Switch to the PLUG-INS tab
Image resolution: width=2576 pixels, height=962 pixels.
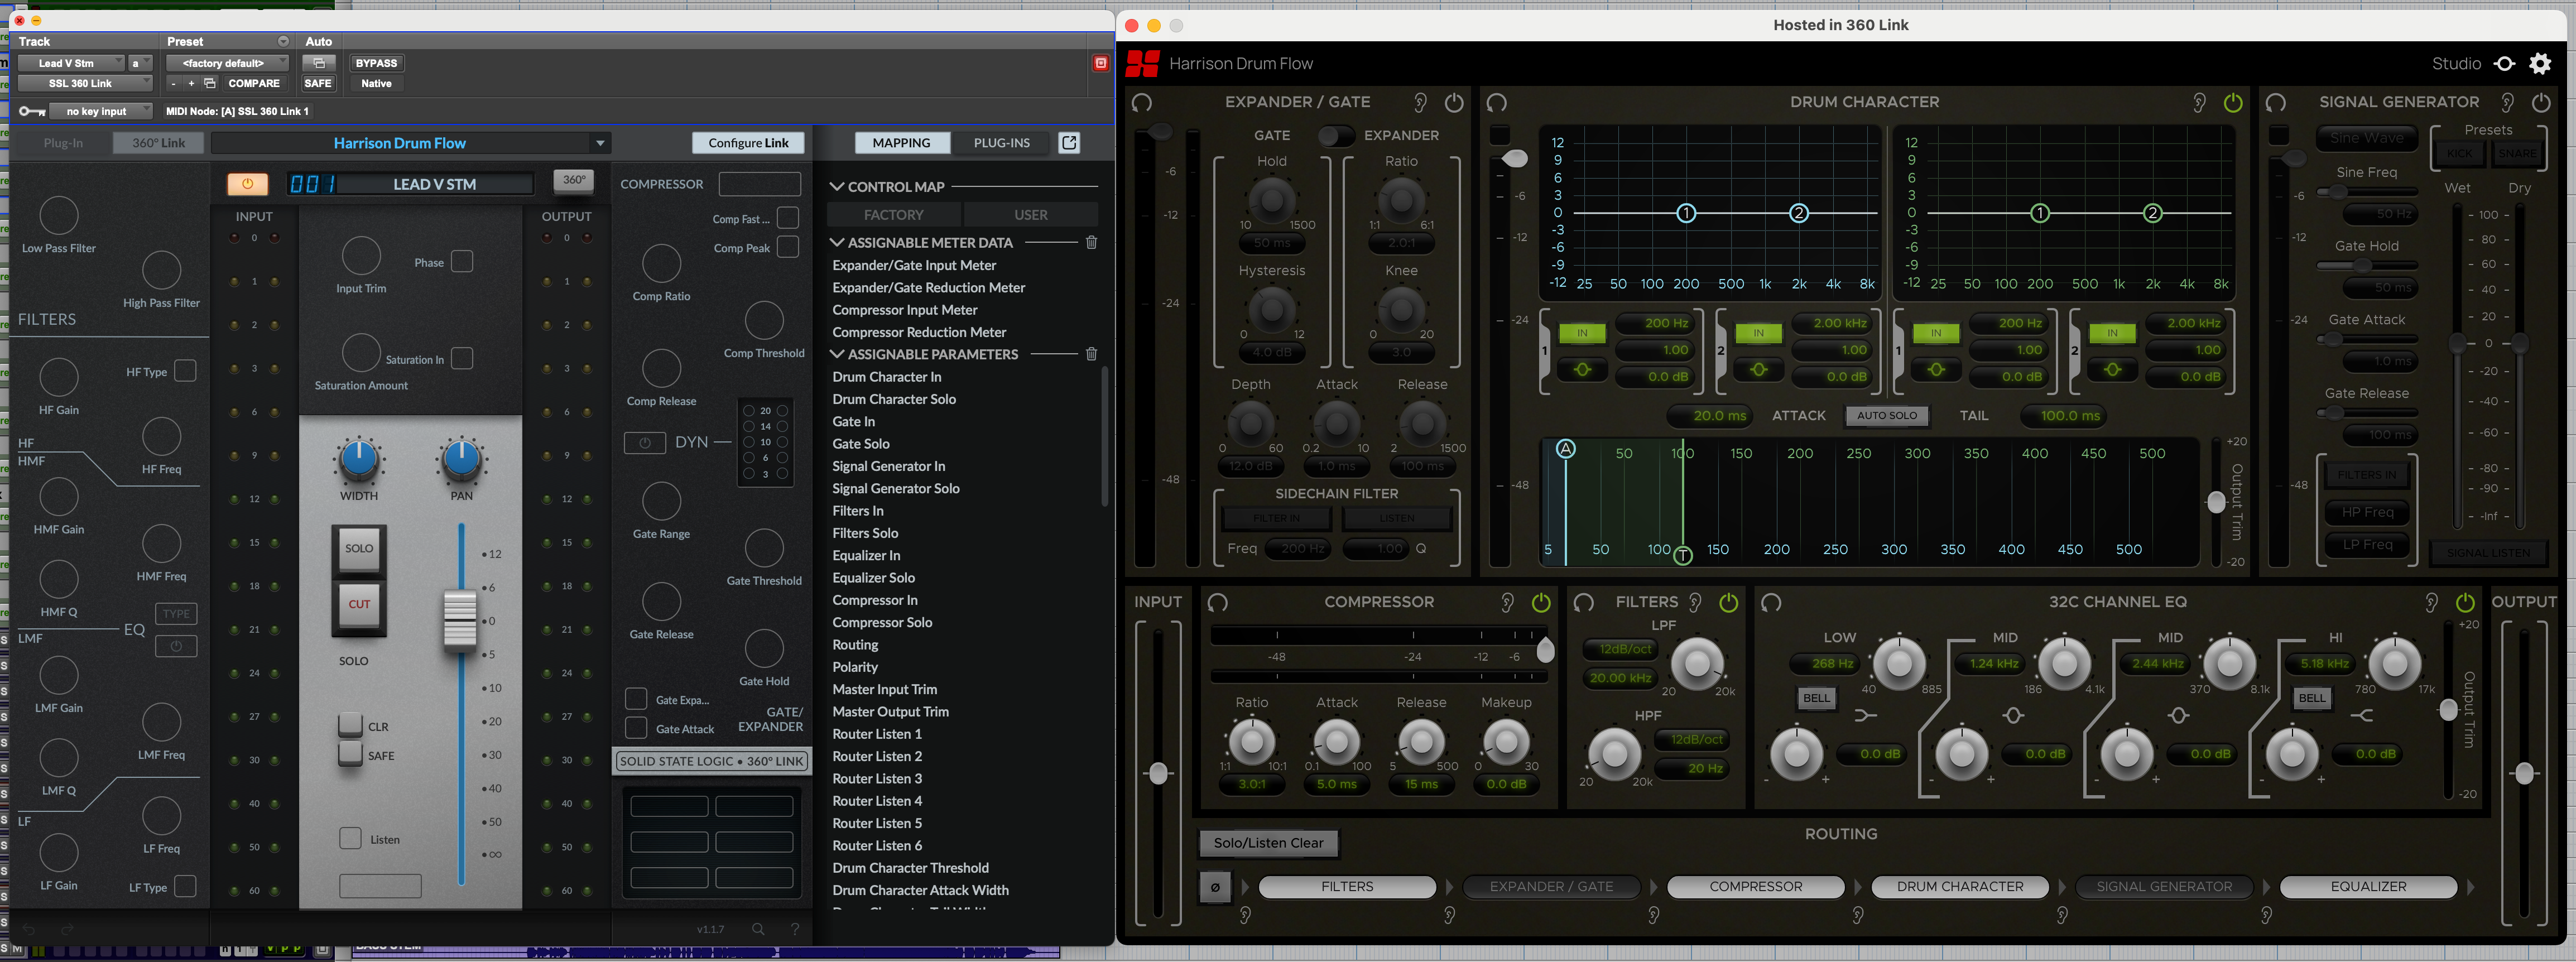(x=1001, y=142)
